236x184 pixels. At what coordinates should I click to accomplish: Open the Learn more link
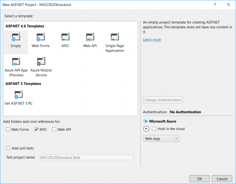(152, 39)
